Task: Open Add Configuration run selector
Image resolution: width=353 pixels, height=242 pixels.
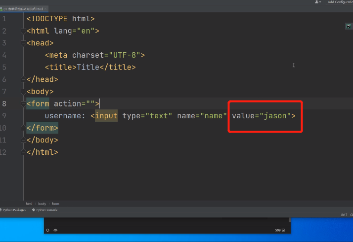Action: pyautogui.click(x=340, y=2)
